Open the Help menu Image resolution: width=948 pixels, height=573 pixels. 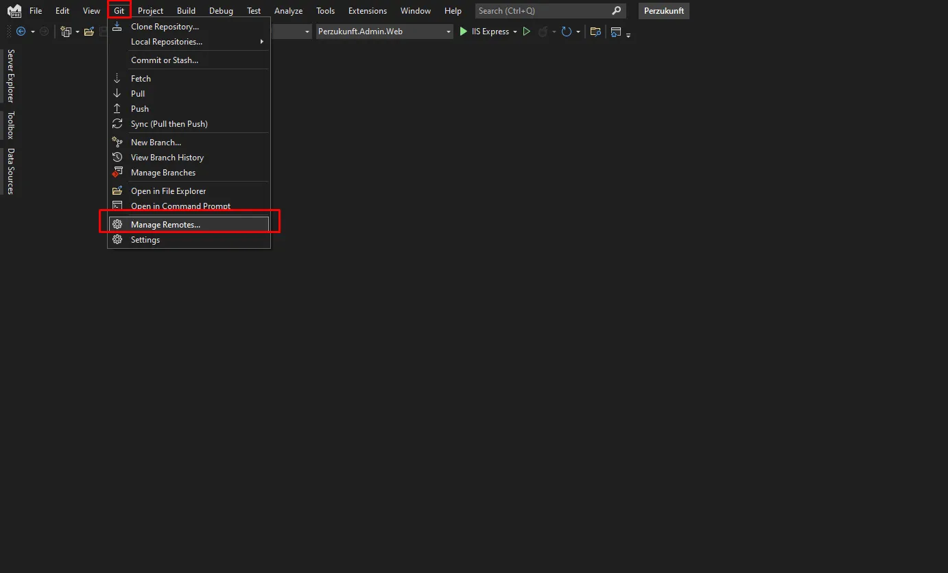pos(453,11)
